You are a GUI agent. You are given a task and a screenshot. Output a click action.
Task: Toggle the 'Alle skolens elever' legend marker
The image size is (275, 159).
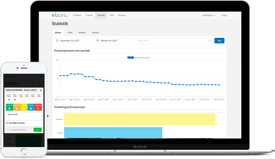[130, 58]
